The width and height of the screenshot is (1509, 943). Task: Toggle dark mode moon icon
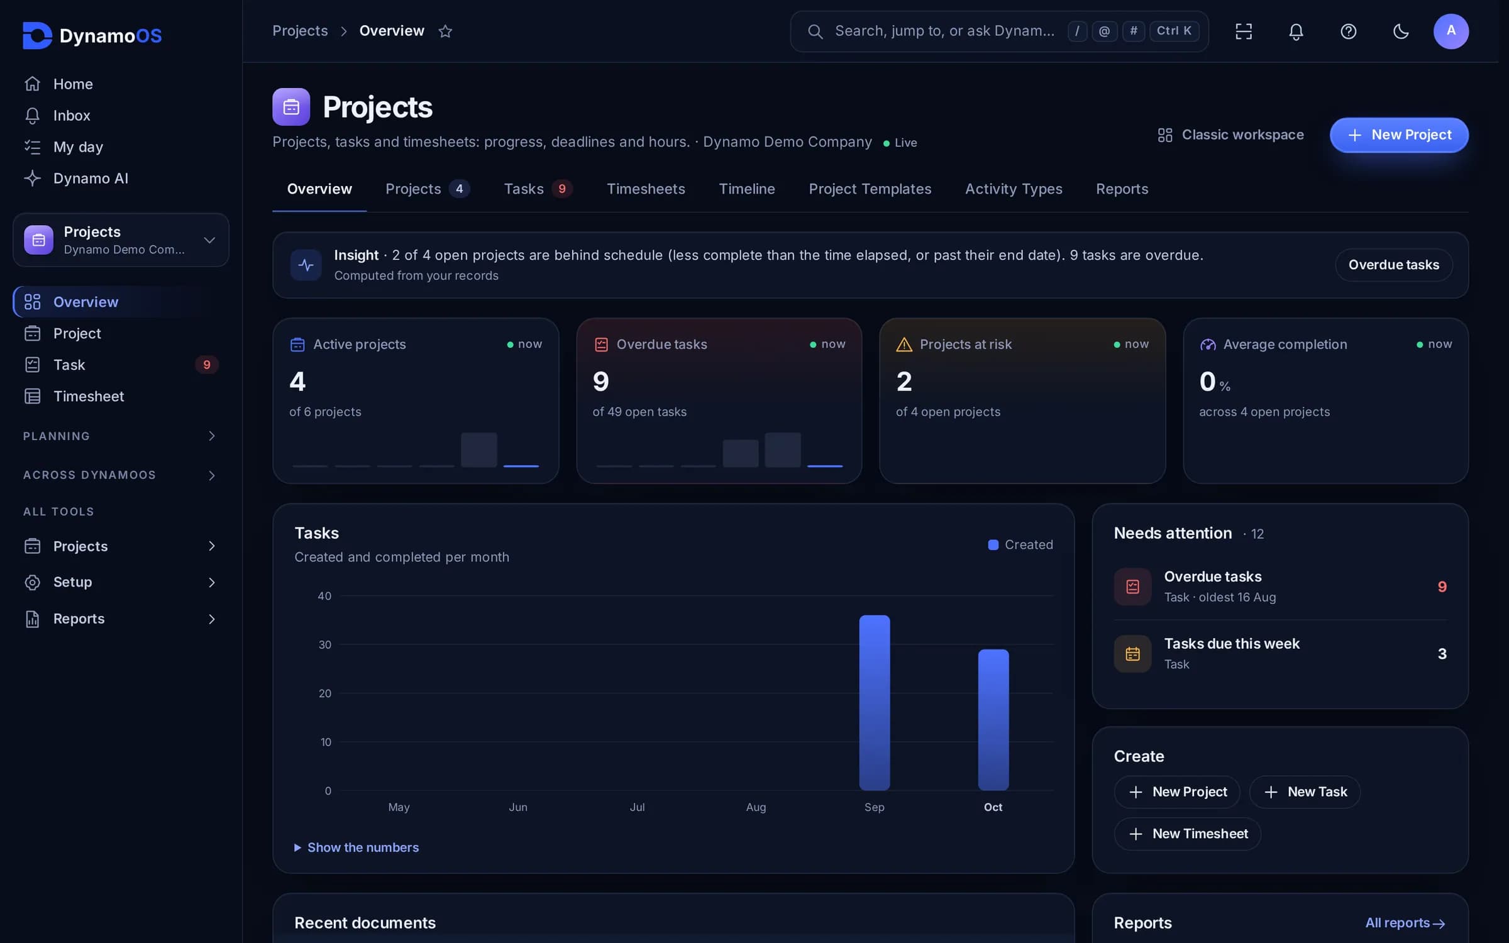(1401, 31)
